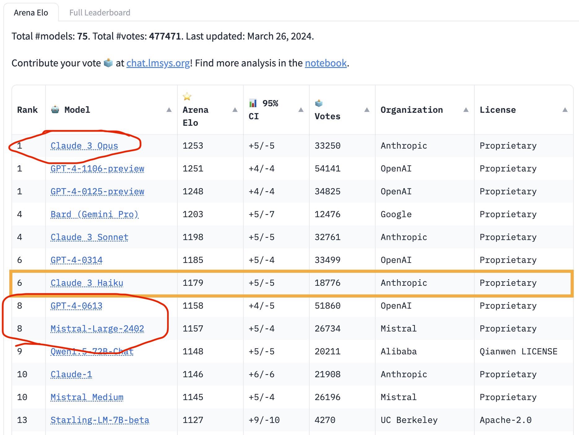Open the chat.lmsys.org link

(158, 63)
